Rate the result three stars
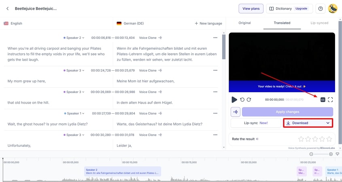 pyautogui.click(x=315, y=139)
